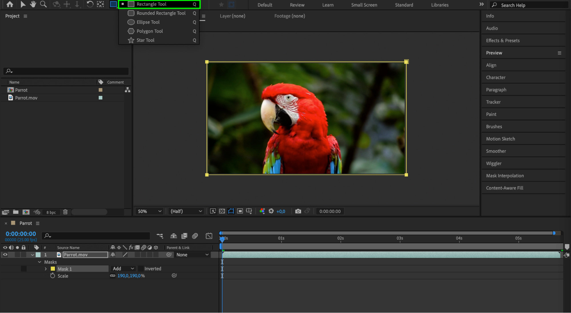The width and height of the screenshot is (571, 313).
Task: Toggle transparency grid in viewer
Action: point(222,211)
